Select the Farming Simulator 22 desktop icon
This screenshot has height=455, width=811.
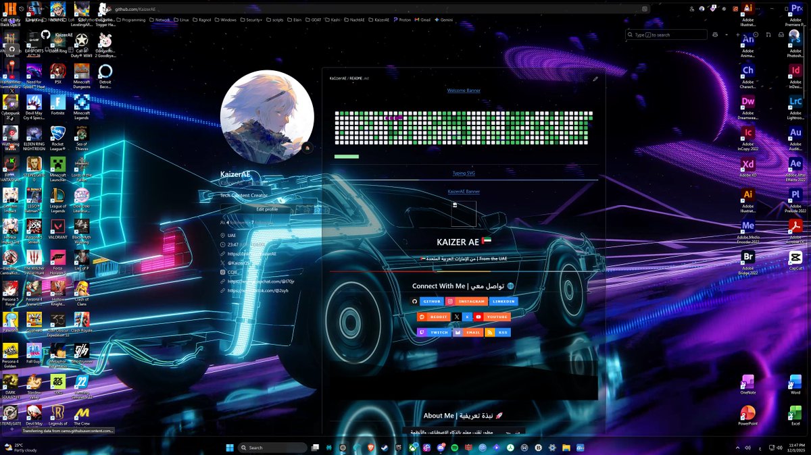click(82, 385)
